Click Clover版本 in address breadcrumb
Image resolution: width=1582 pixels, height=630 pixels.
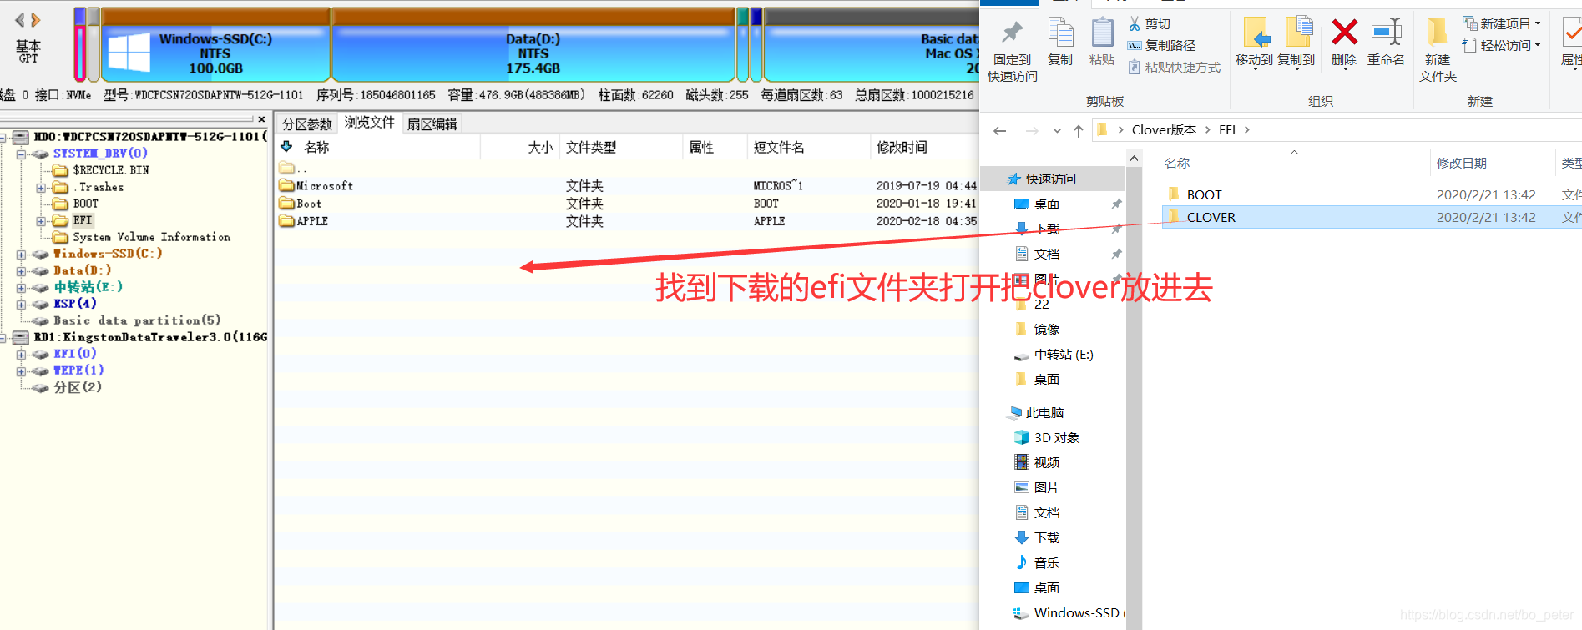pyautogui.click(x=1164, y=130)
